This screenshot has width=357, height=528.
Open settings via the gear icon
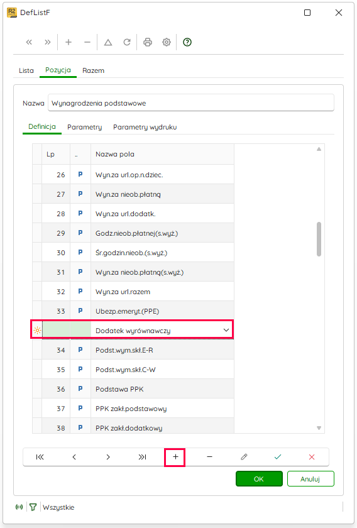(x=167, y=42)
